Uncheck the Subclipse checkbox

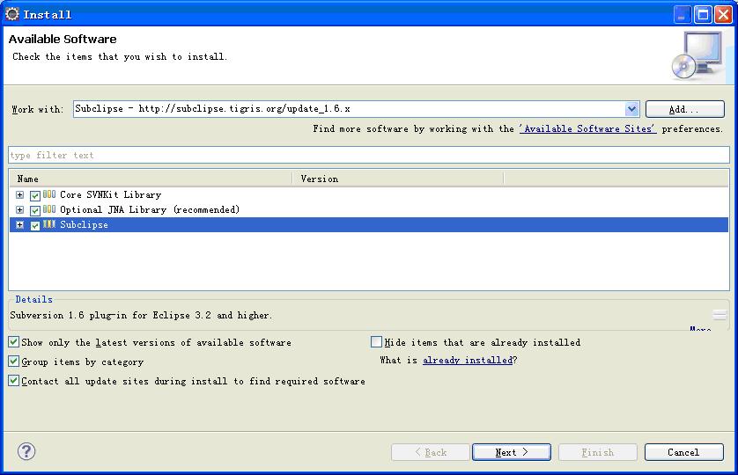pyautogui.click(x=35, y=226)
